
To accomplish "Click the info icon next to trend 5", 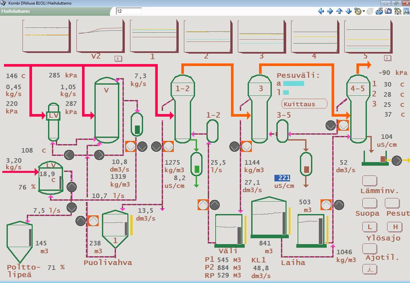I will click(388, 58).
